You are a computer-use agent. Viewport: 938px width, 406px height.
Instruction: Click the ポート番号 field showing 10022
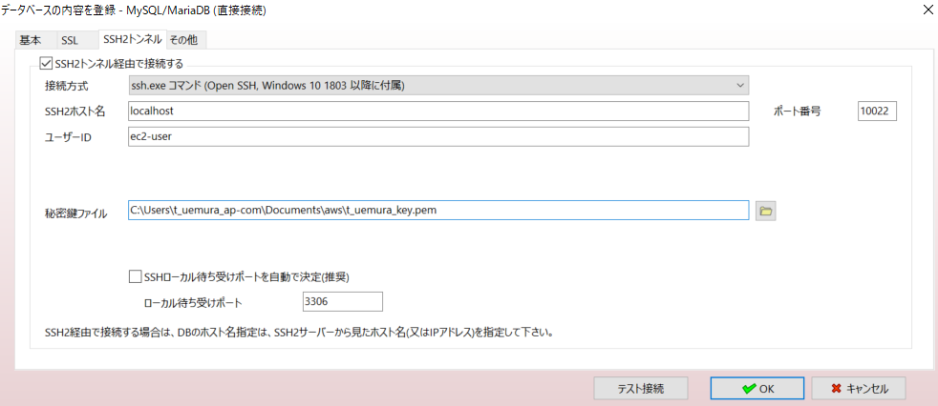877,112
